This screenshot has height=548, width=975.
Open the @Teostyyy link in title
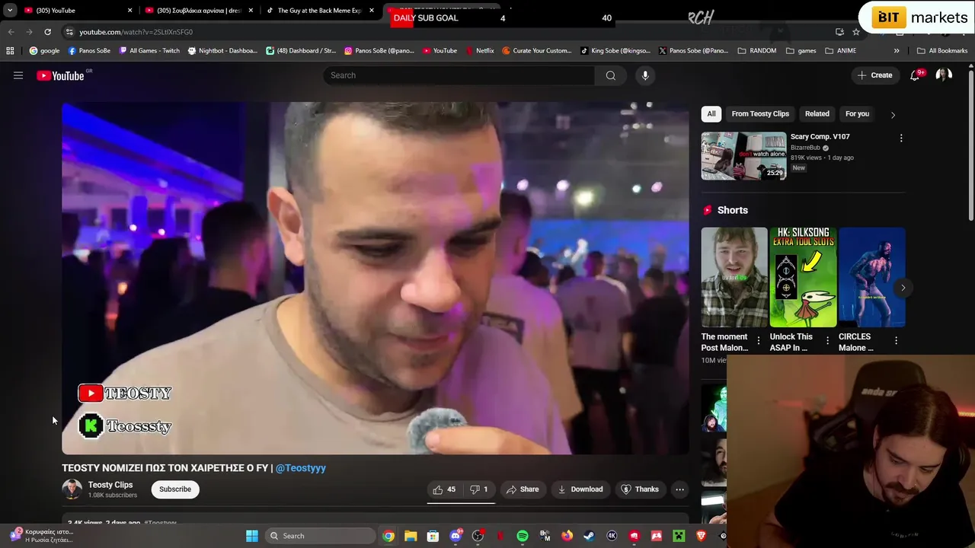(x=301, y=468)
